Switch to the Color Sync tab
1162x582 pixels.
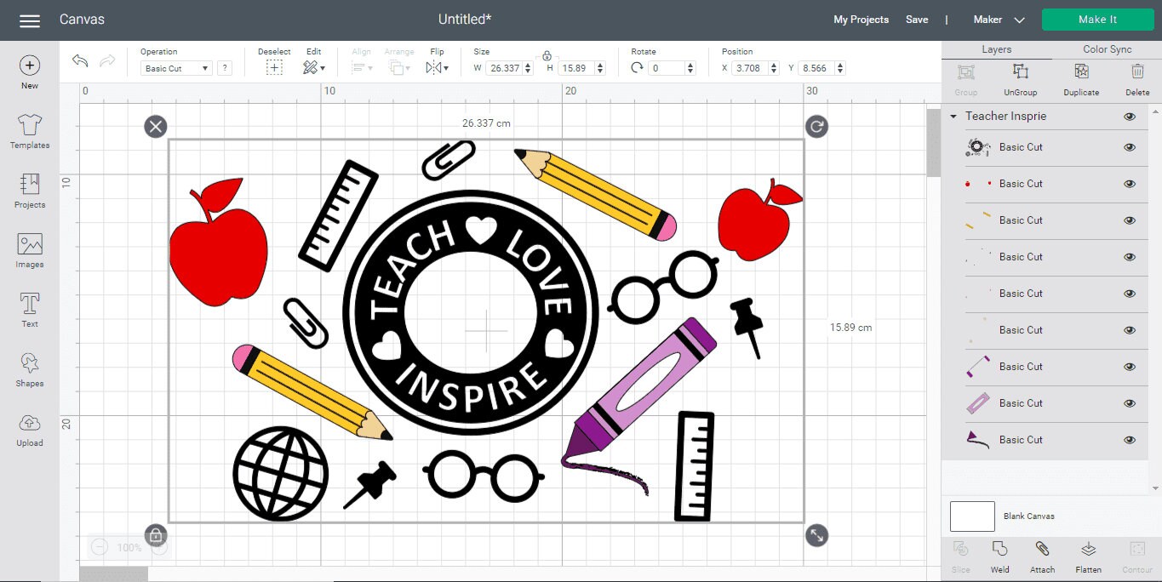[x=1107, y=49]
